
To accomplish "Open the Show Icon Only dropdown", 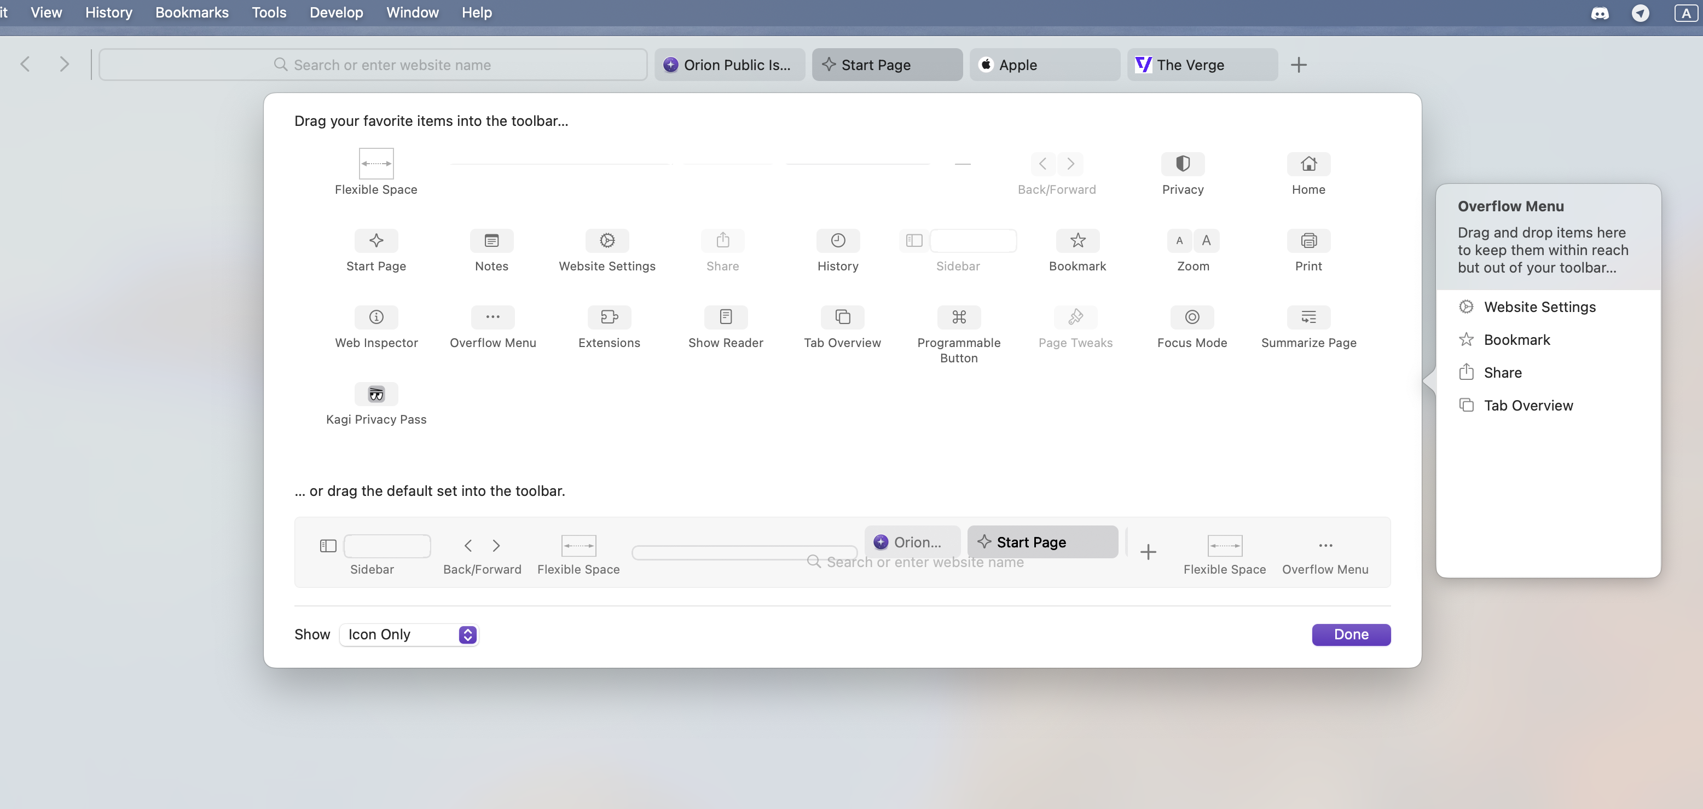I will (409, 634).
